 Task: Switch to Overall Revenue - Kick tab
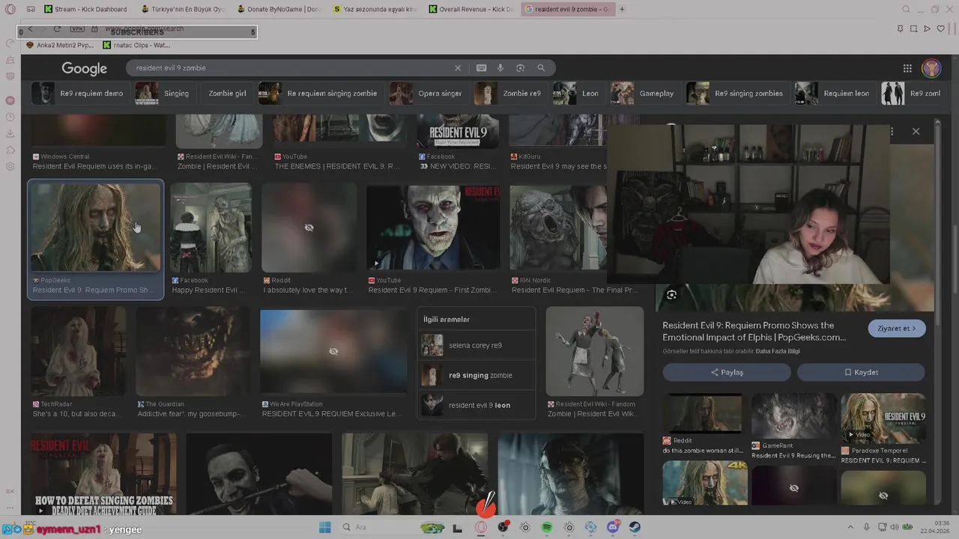pos(471,9)
